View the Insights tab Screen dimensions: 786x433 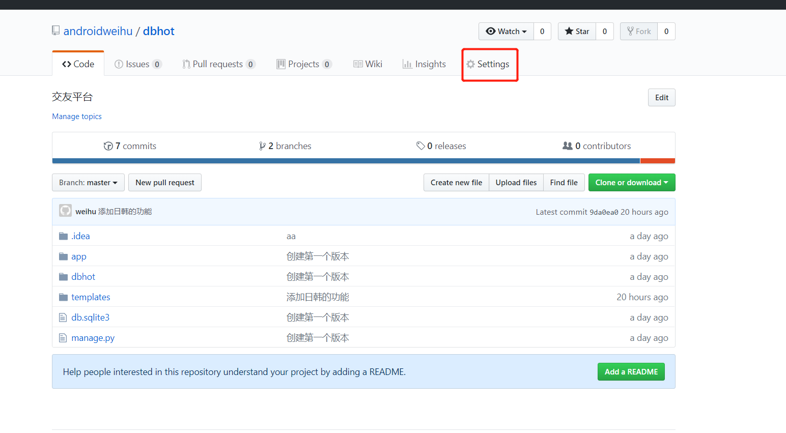click(424, 64)
